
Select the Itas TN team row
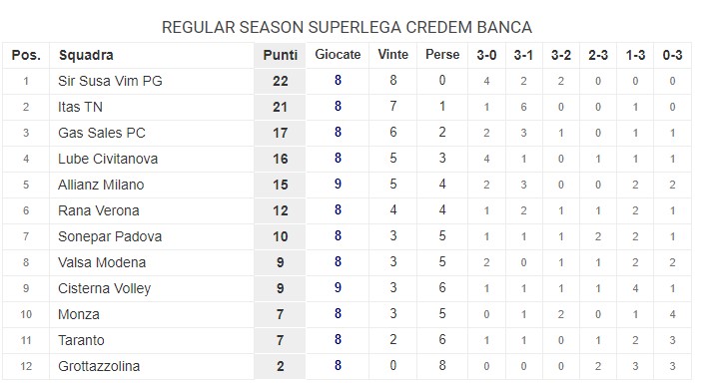[347, 107]
